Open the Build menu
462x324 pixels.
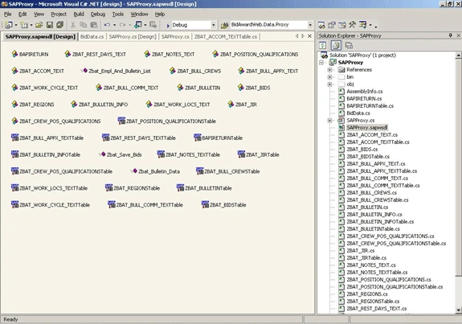pyautogui.click(x=79, y=14)
